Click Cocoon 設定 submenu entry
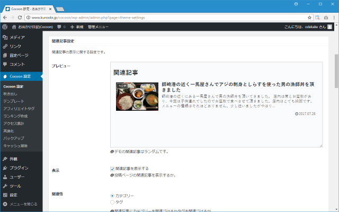Viewport: 339px width, 212px height. [x=13, y=86]
